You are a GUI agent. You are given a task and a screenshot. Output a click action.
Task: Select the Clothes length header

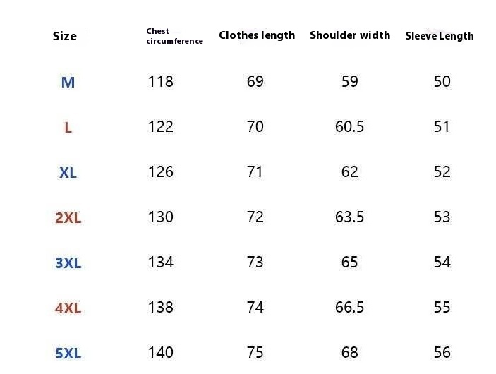[x=257, y=35]
